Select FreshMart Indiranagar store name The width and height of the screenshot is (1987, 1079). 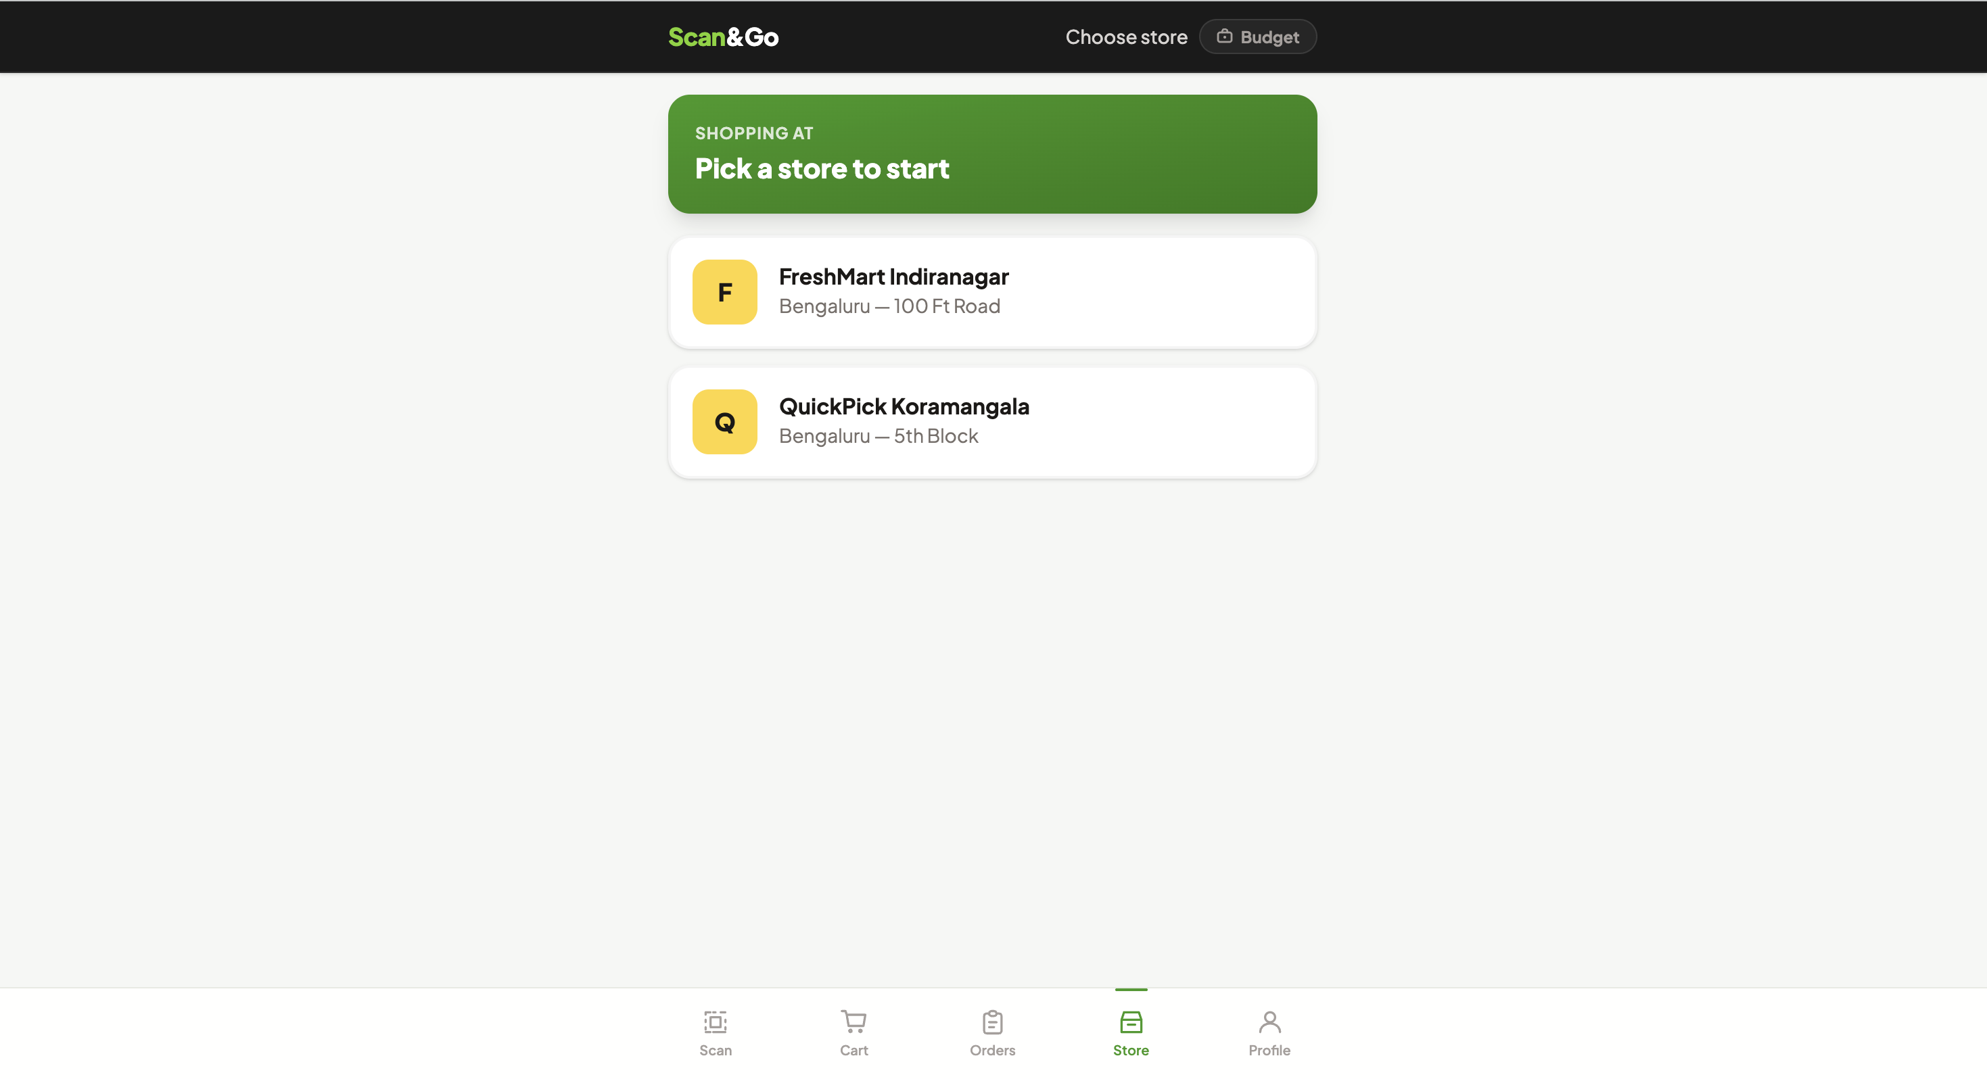[893, 276]
